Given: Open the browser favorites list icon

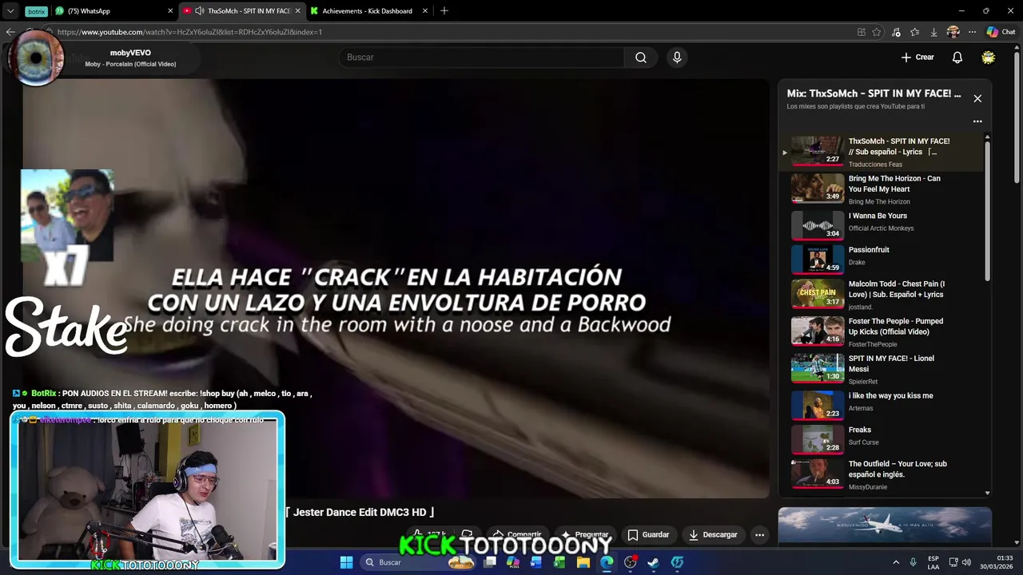Looking at the screenshot, I should point(915,32).
